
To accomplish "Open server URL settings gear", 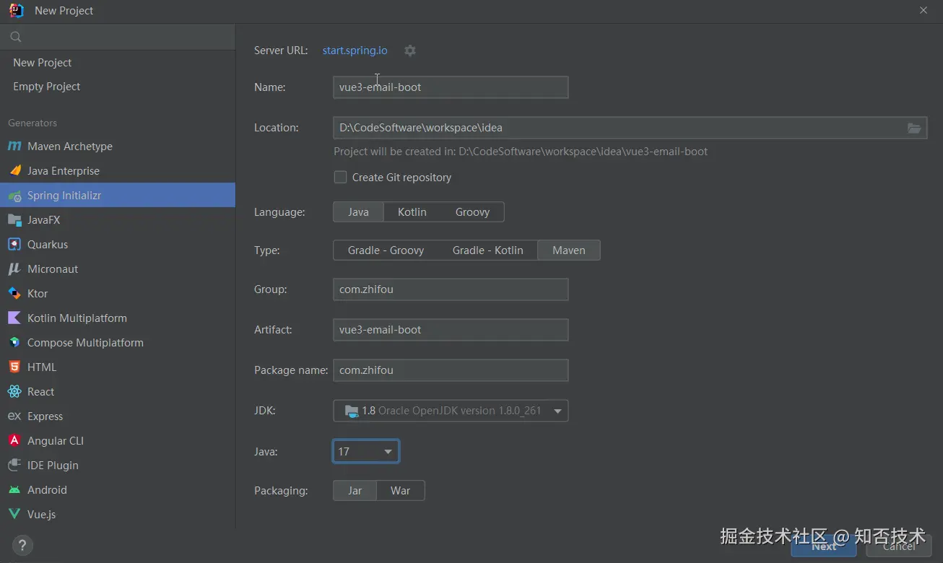I will [x=410, y=51].
